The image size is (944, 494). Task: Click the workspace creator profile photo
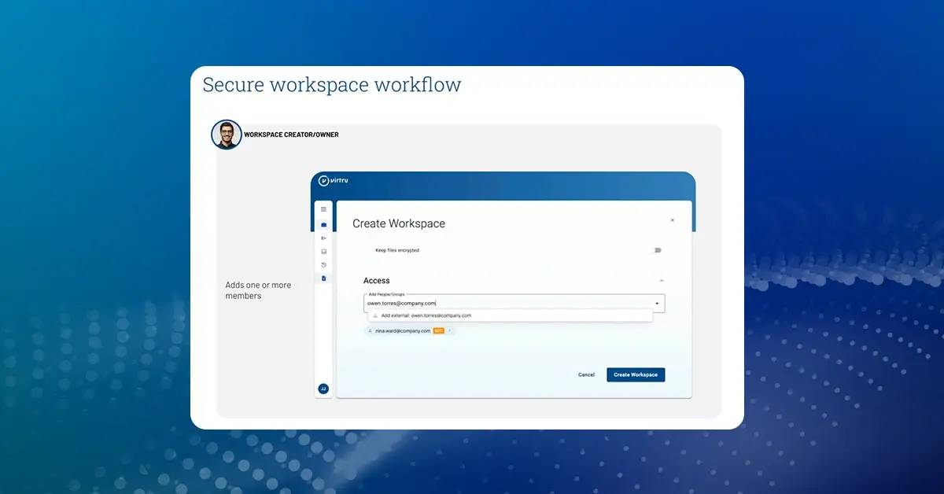pos(227,135)
